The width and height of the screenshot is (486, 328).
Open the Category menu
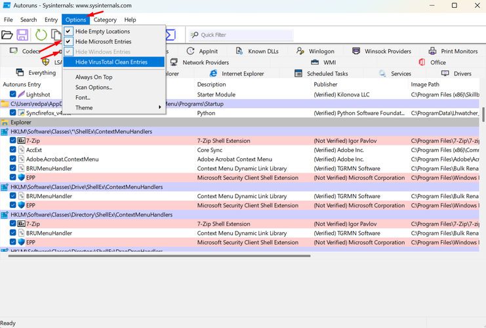coord(105,20)
